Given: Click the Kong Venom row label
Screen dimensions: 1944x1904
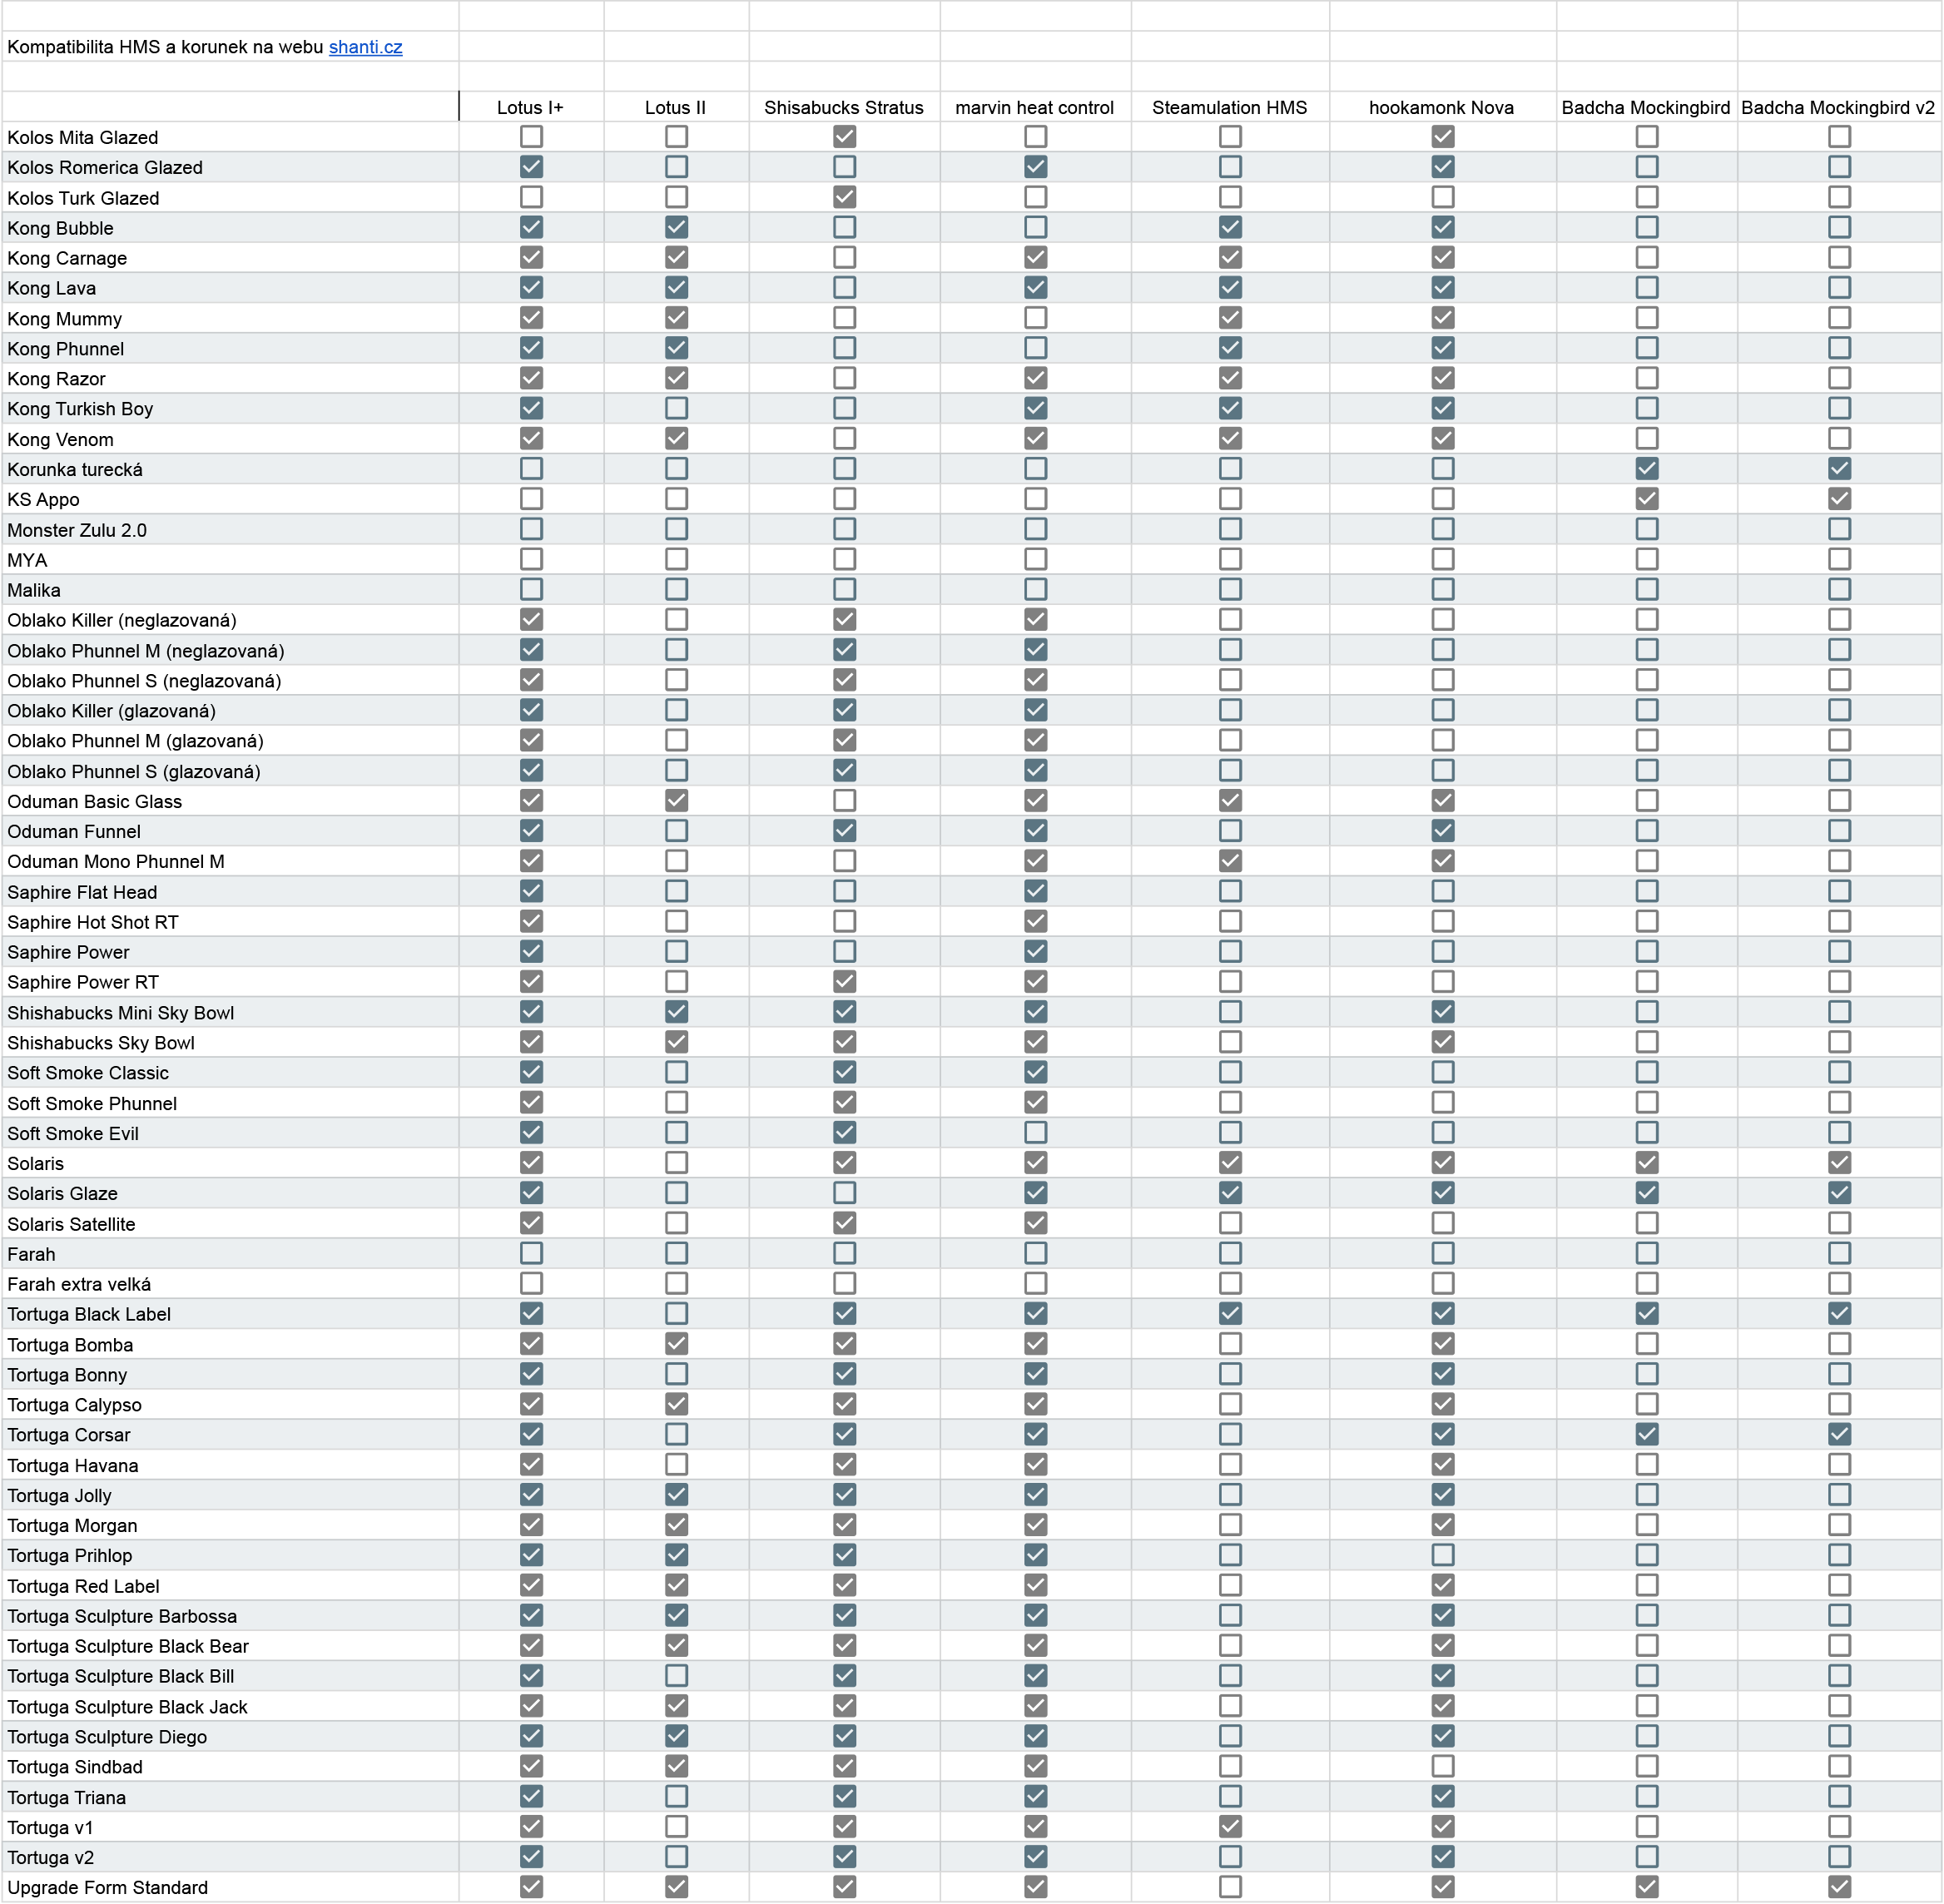Looking at the screenshot, I should point(60,439).
